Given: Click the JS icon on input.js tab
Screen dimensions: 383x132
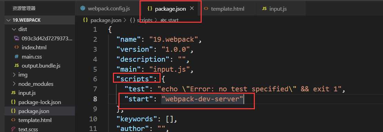Looking at the screenshot, I should (264, 9).
